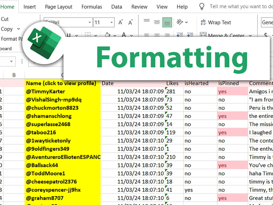The image size is (273, 205).
Task: Open the Help tab
Action: 182,7
